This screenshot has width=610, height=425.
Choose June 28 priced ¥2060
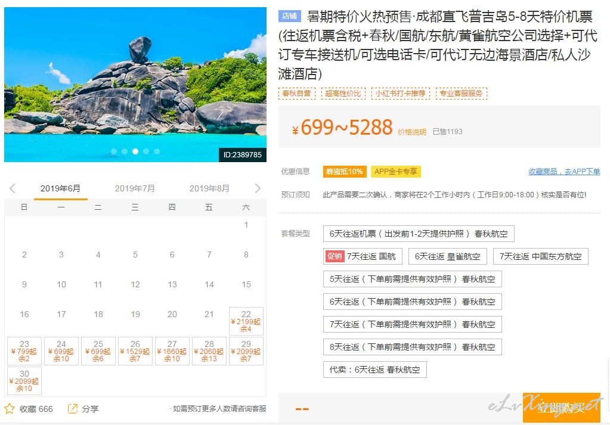pos(209,351)
